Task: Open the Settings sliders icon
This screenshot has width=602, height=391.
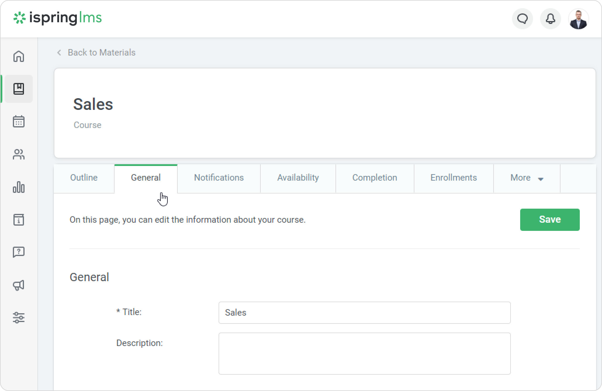Action: tap(19, 318)
